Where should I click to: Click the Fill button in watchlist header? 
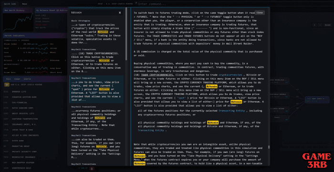[x=9, y=79]
